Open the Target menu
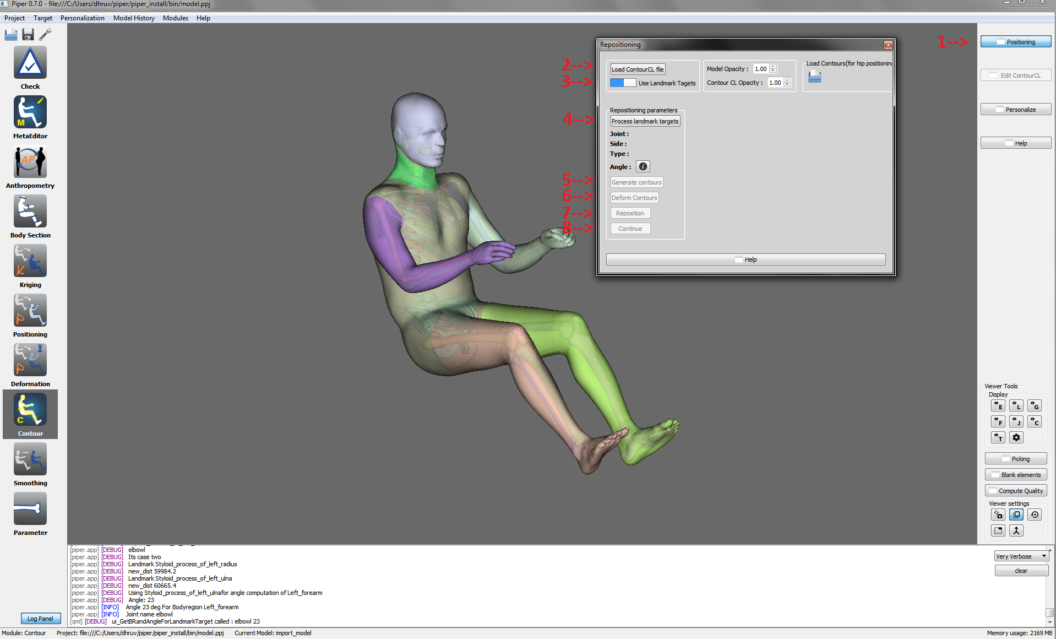Viewport: 1056px width, 639px height. click(43, 18)
